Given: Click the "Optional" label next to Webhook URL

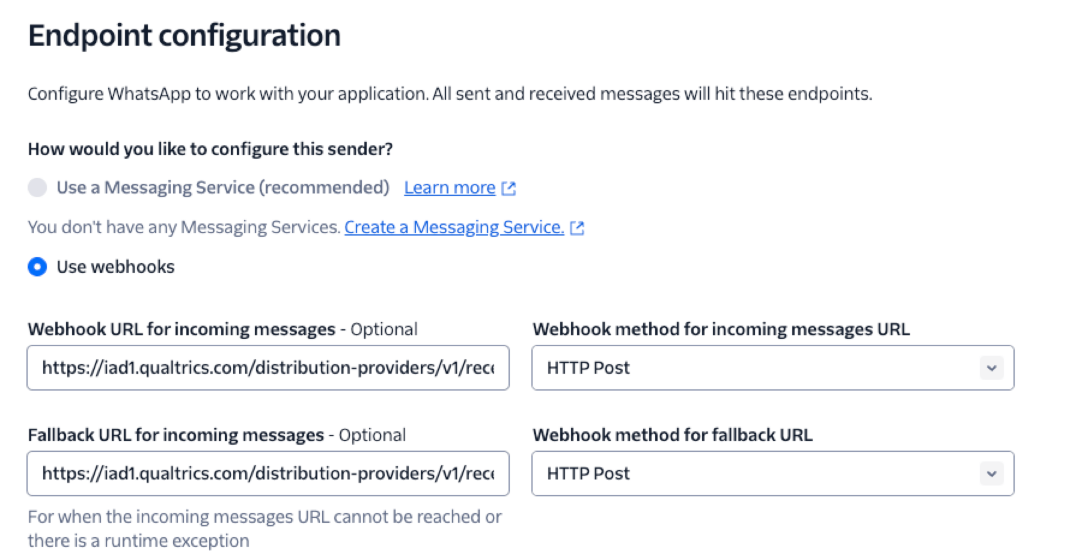Looking at the screenshot, I should tap(385, 329).
